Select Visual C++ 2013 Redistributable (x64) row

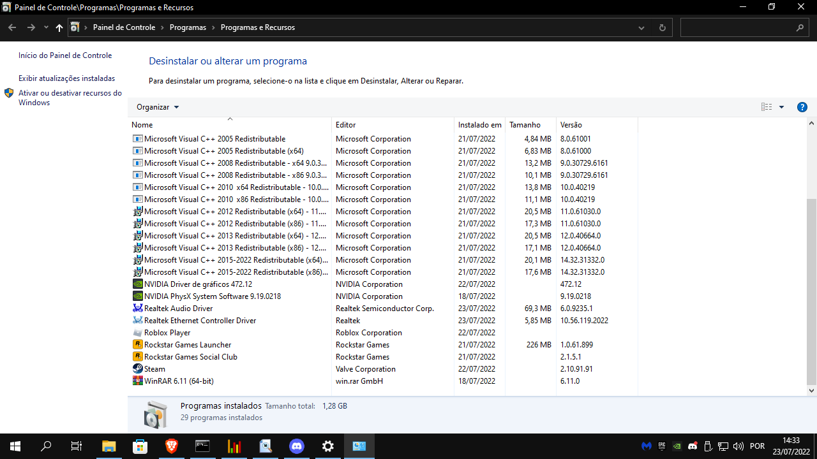[383, 236]
